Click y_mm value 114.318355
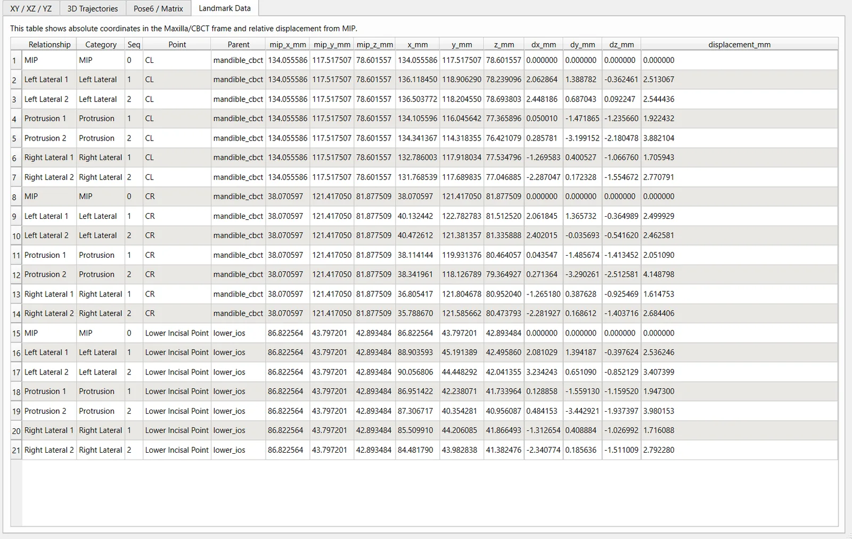This screenshot has height=539, width=852. 462,138
